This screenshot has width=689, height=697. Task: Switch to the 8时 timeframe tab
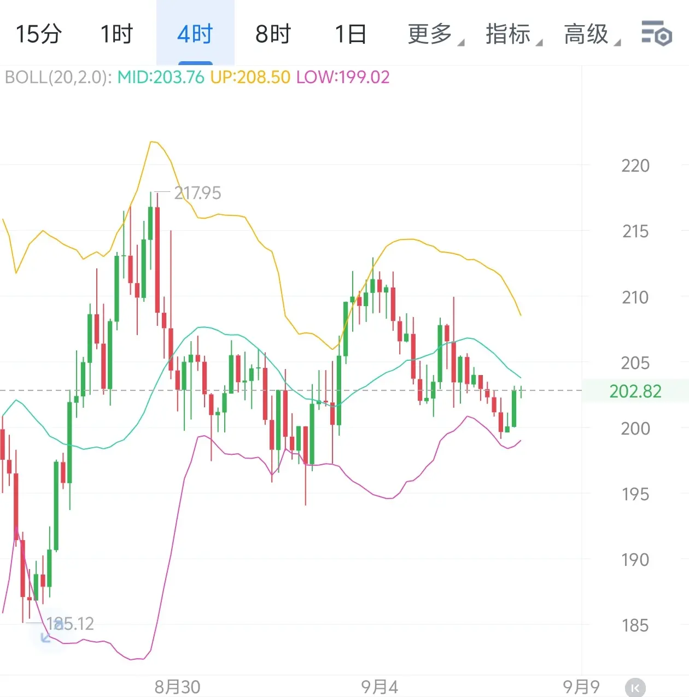click(x=273, y=34)
